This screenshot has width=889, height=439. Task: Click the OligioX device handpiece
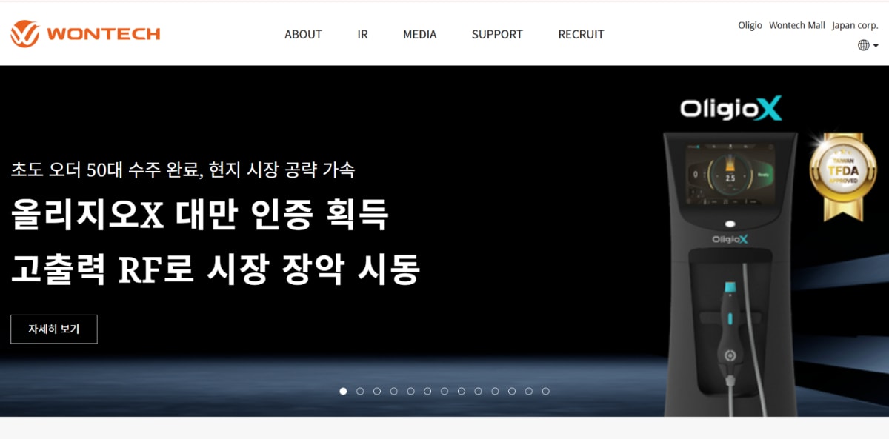(729, 333)
